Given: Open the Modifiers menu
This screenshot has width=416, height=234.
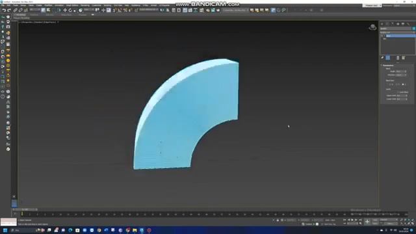Looking at the screenshot, I should tap(48, 5).
